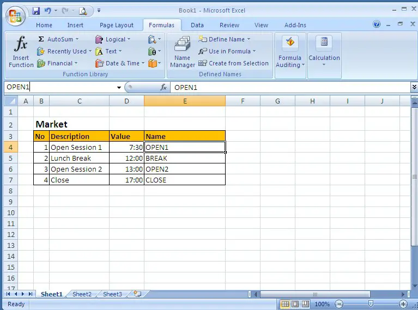
Task: Click the zoom in plus button
Action: click(x=403, y=304)
